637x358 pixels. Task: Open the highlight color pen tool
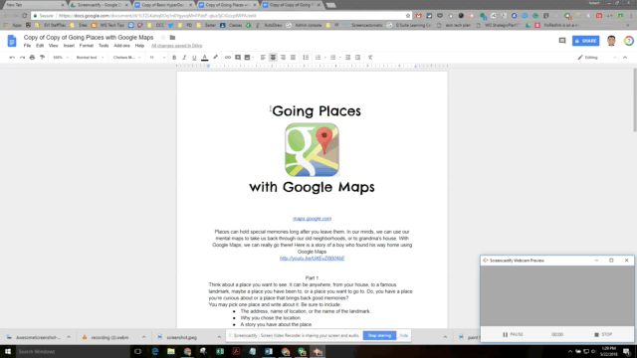(215, 58)
